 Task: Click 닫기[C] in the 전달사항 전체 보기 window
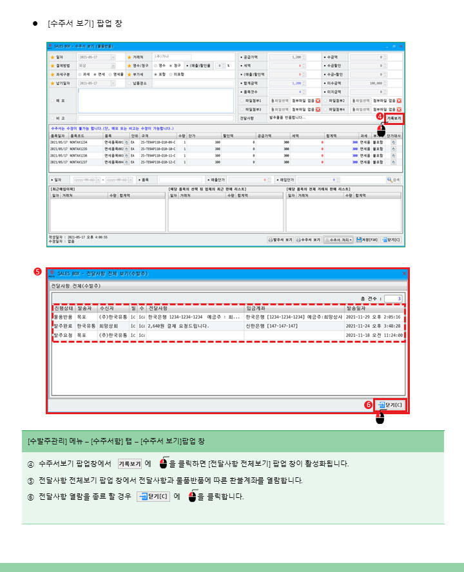[391, 405]
